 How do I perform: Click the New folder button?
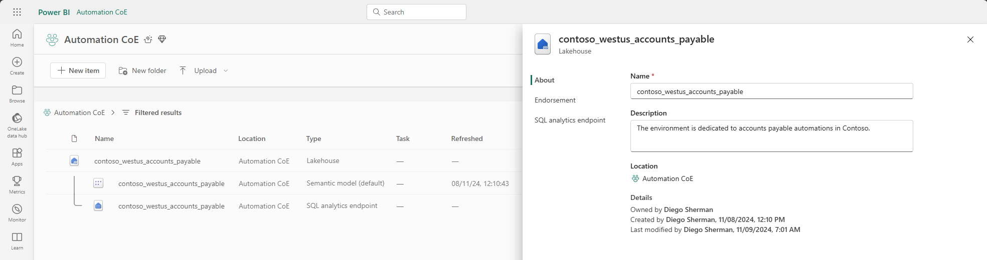pyautogui.click(x=142, y=70)
